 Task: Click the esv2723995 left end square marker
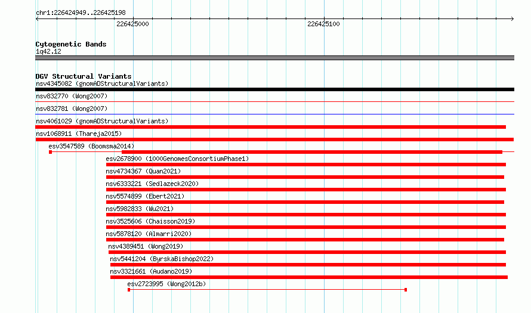pos(129,290)
